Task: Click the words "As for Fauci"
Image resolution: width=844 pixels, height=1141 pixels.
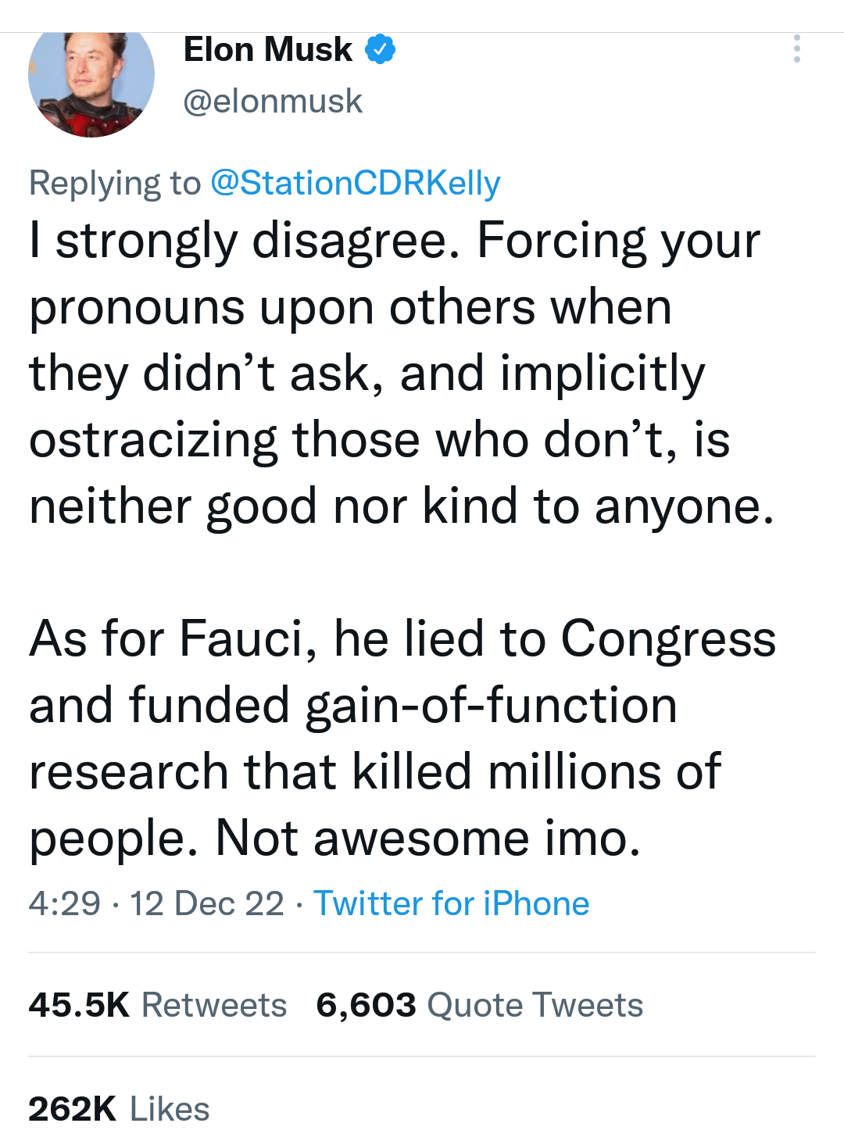Action: pos(166,638)
